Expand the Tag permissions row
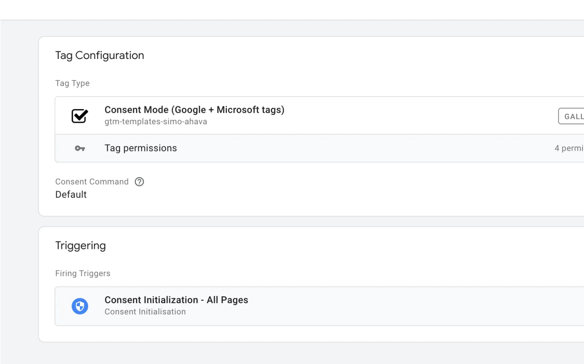 pyautogui.click(x=320, y=148)
